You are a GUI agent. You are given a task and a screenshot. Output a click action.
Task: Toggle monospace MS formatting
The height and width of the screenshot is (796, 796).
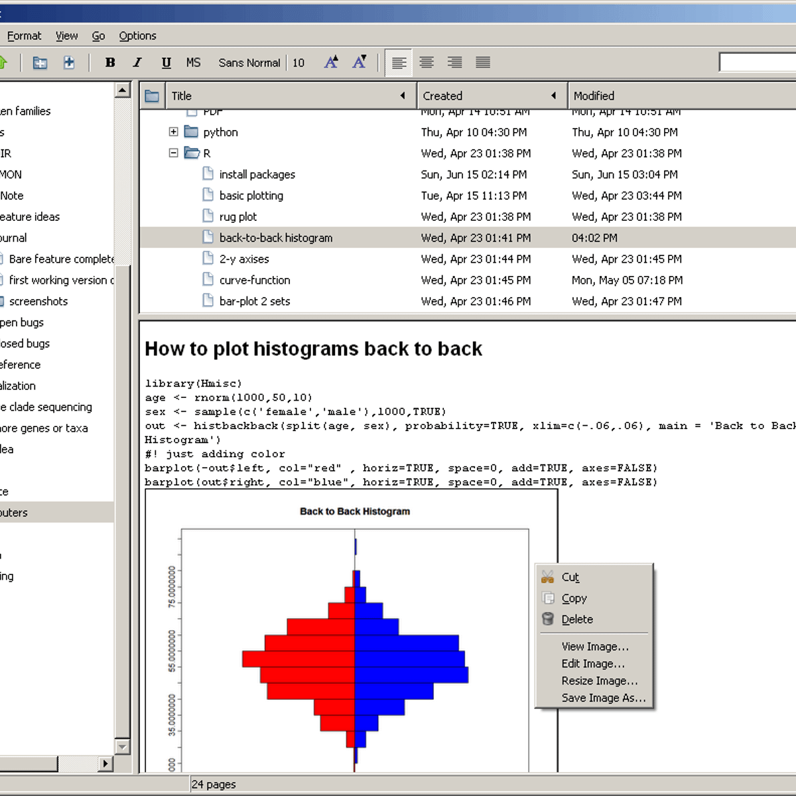[x=193, y=62]
